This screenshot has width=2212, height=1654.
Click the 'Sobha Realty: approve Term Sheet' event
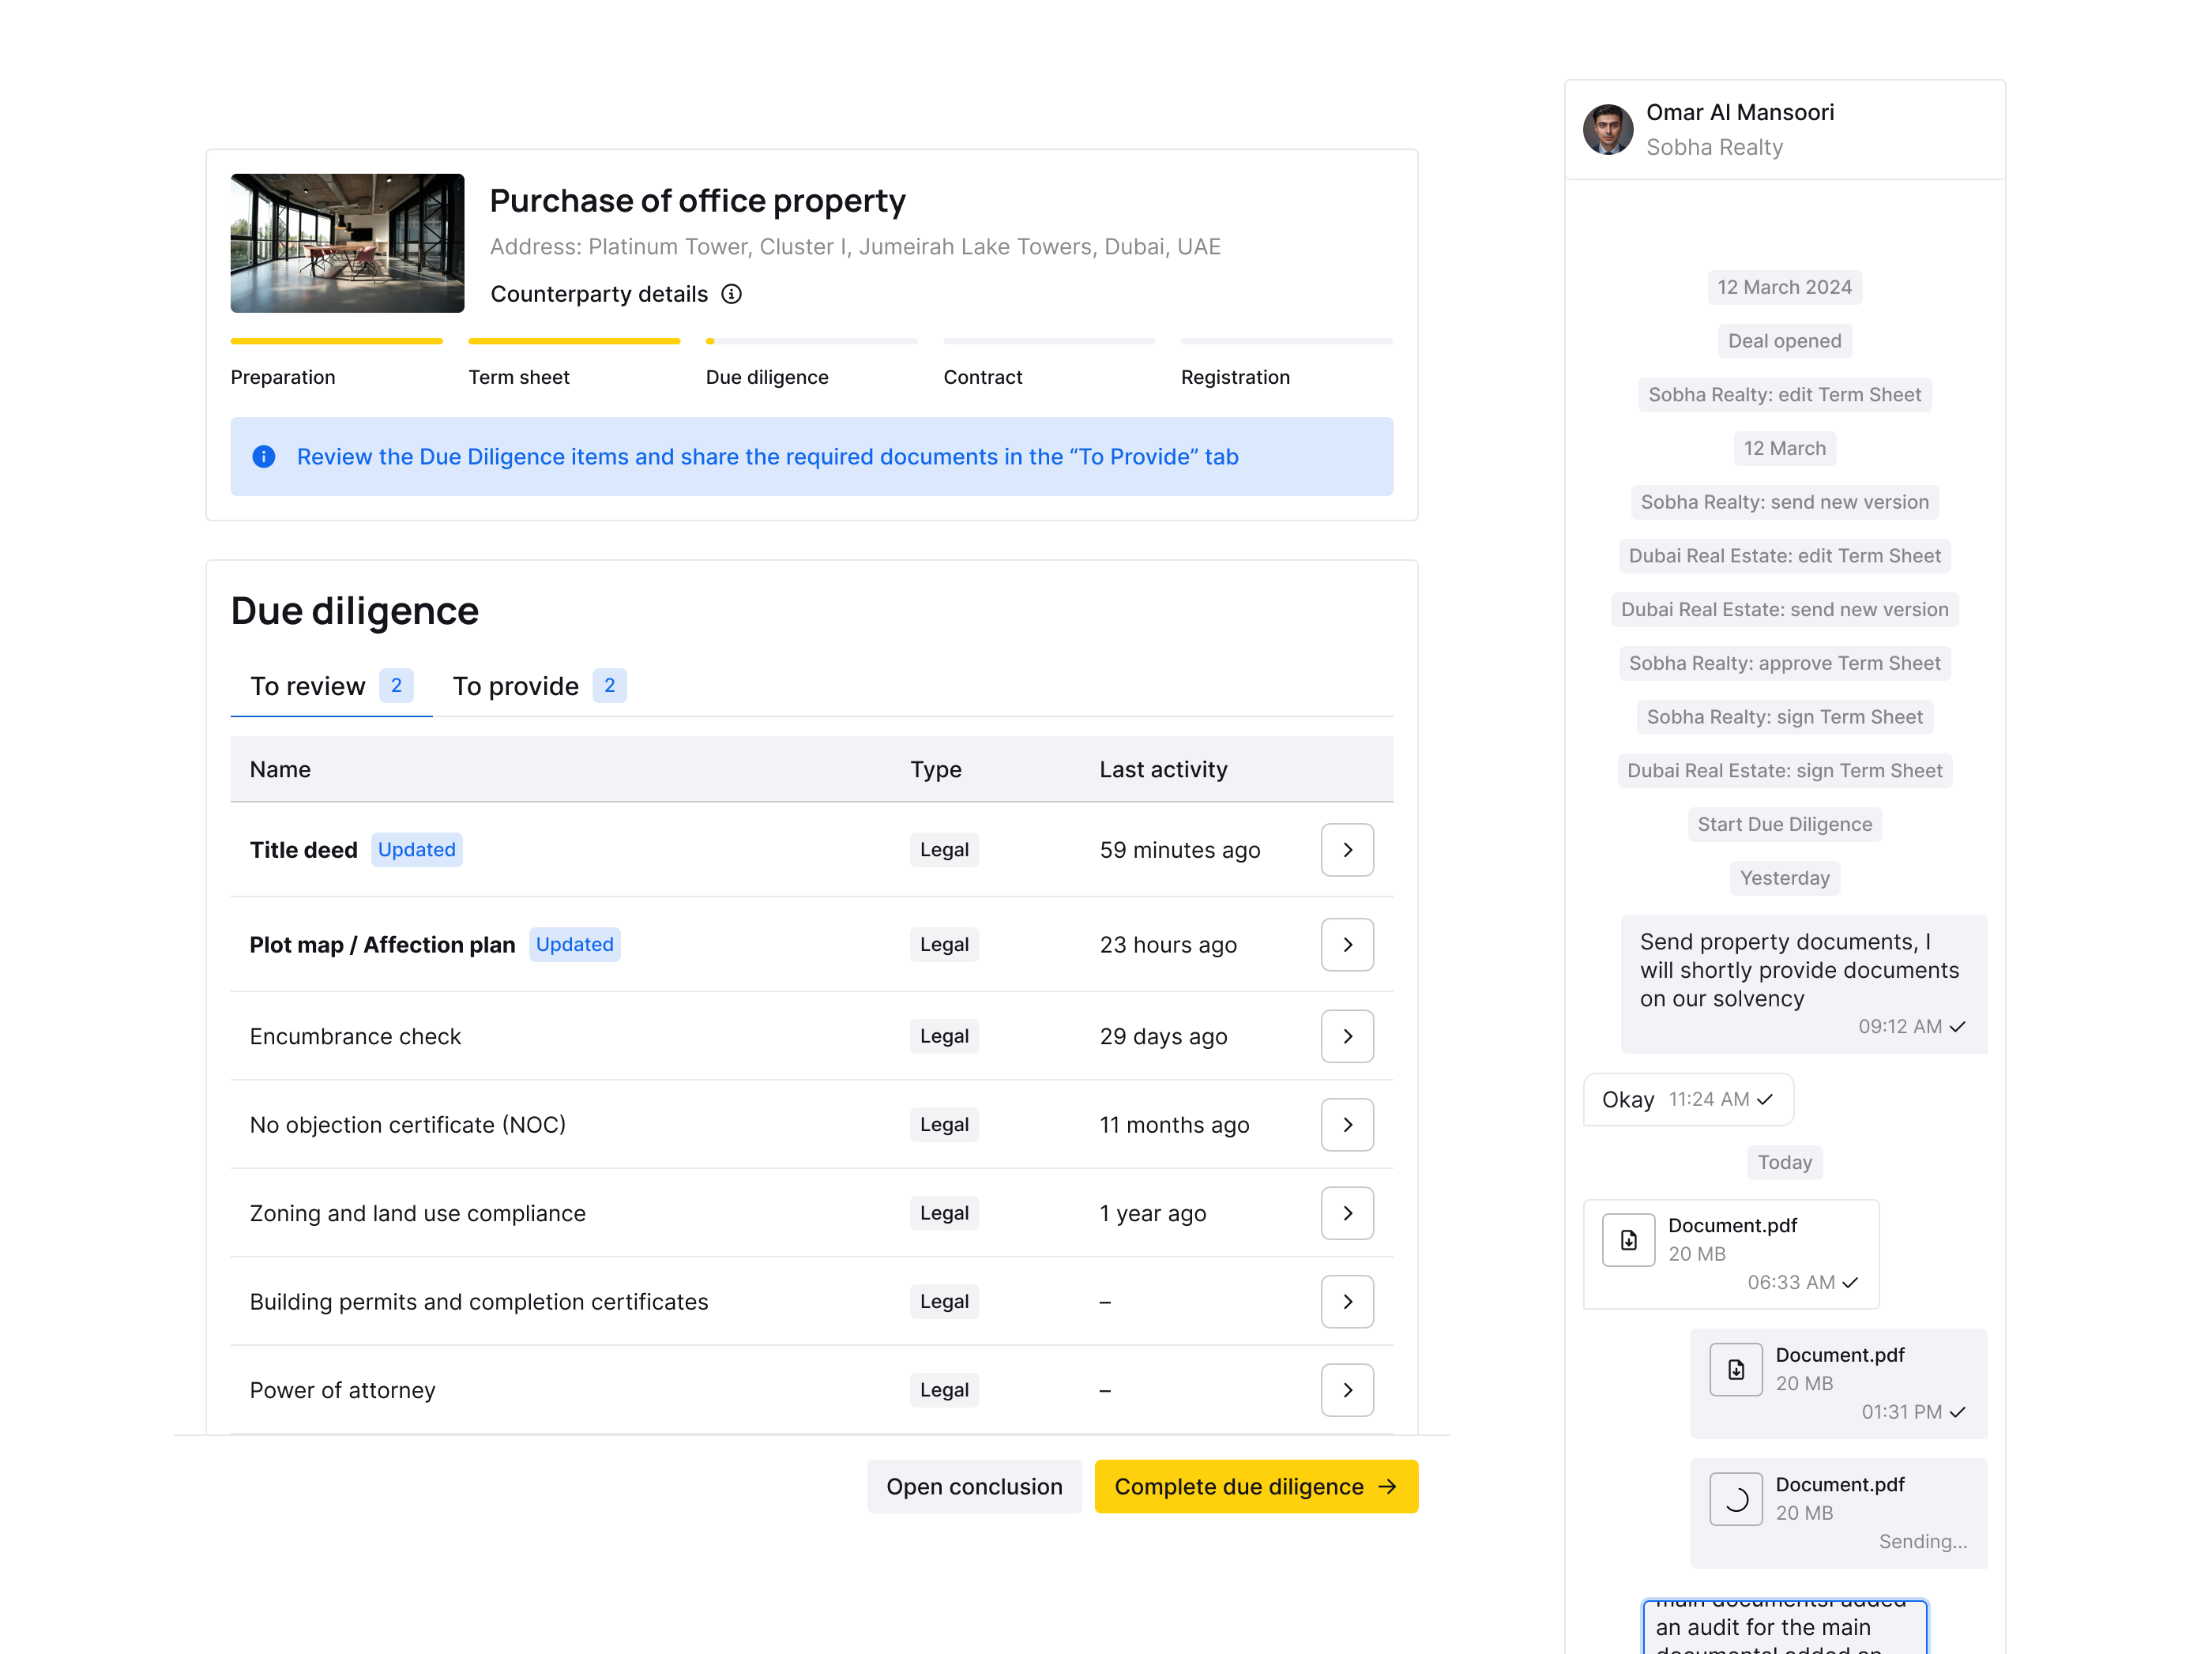pos(1784,664)
